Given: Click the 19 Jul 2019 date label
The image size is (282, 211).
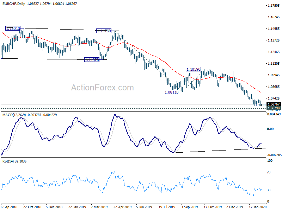Looking at the screenshot, I should (167, 207).
